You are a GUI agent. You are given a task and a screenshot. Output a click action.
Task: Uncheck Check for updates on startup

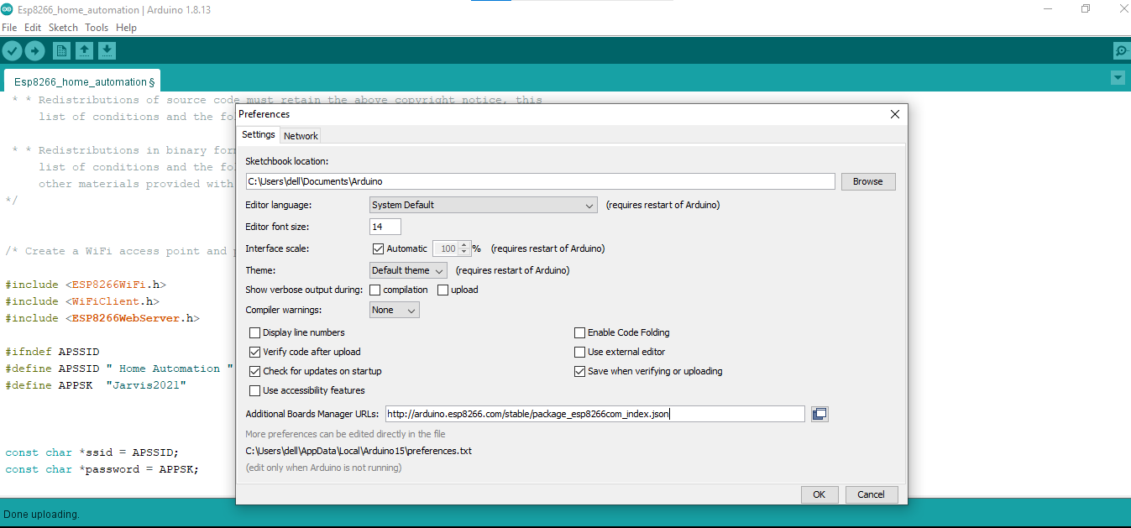click(x=255, y=371)
